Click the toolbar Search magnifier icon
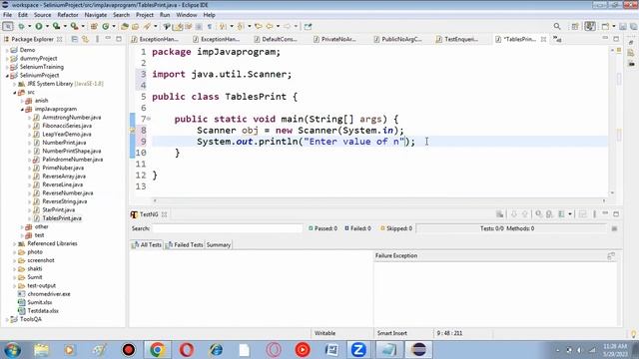This screenshot has width=639, height=359. [557, 27]
